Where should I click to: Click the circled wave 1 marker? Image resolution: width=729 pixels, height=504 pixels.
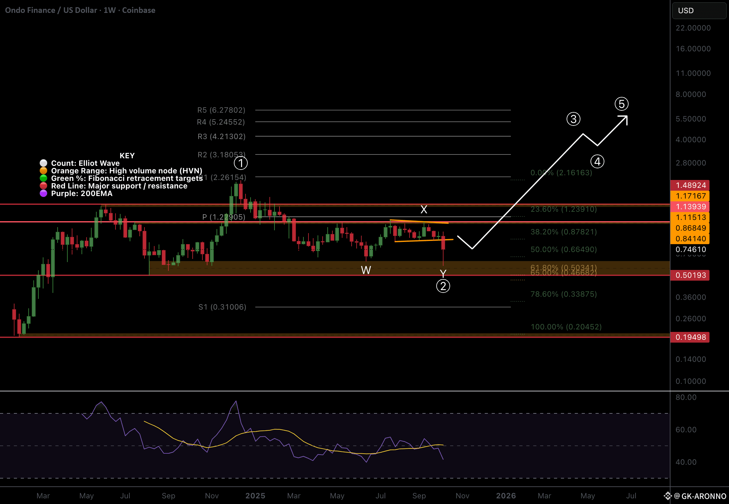(x=241, y=163)
